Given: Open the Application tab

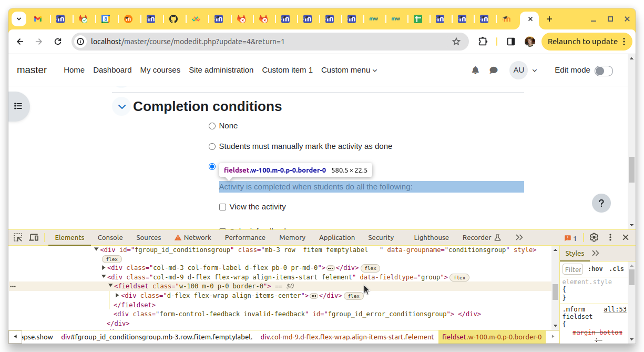Looking at the screenshot, I should coord(337,238).
